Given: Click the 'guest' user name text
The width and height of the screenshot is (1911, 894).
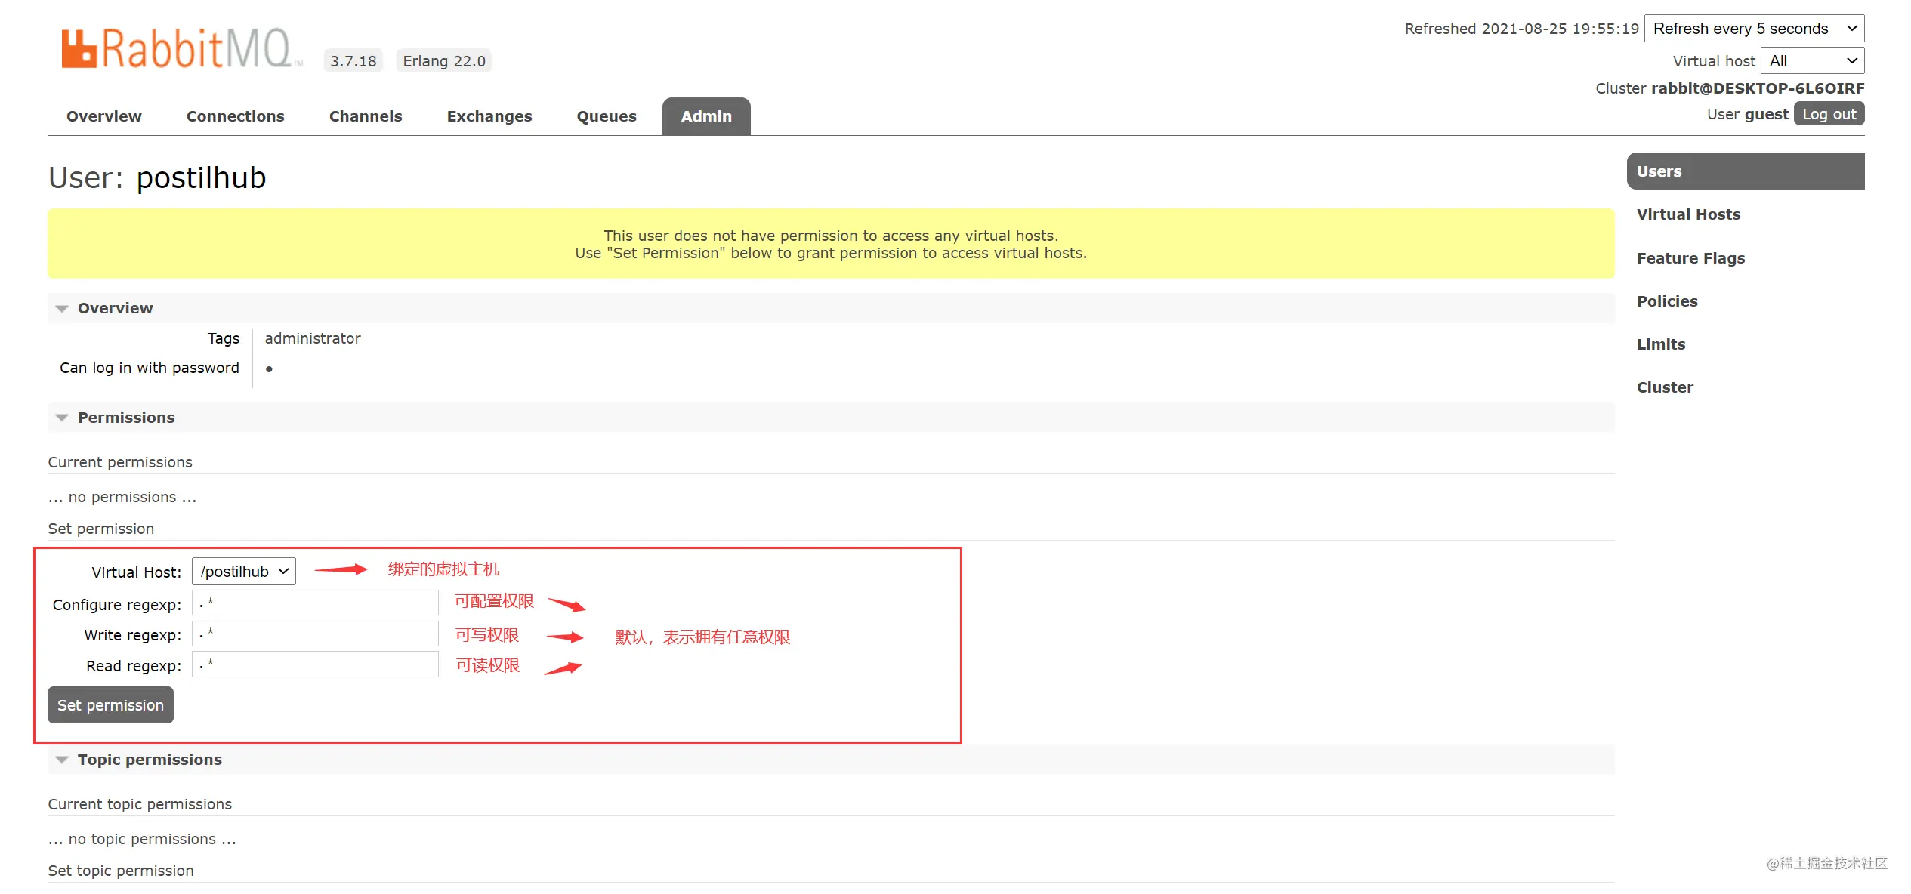Looking at the screenshot, I should [1767, 114].
